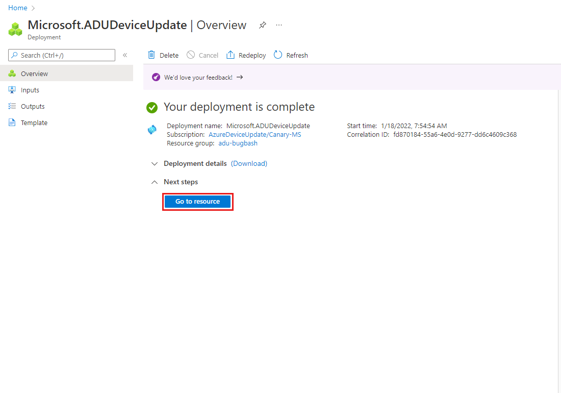Screen dimensions: 561x393
Task: Open adu-bugbash resource group link
Action: pos(238,143)
